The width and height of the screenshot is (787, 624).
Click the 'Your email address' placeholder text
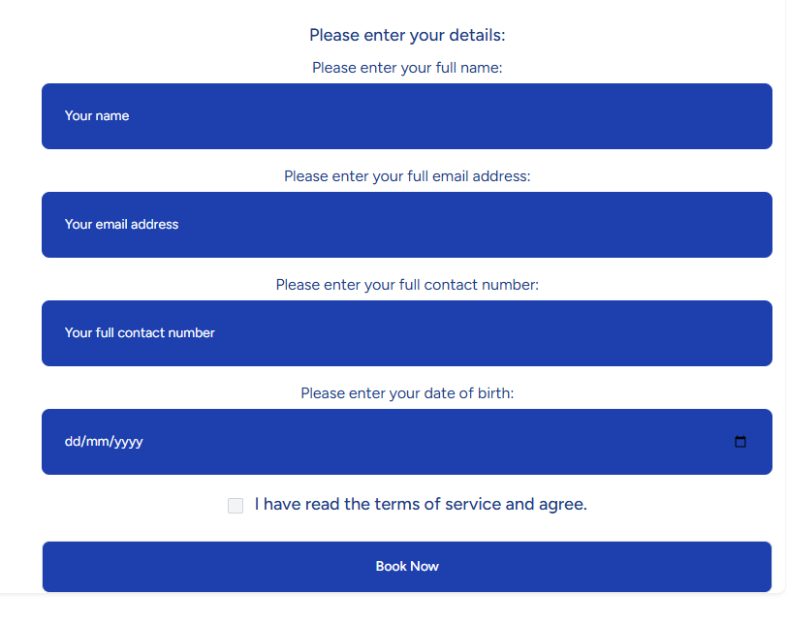(121, 224)
